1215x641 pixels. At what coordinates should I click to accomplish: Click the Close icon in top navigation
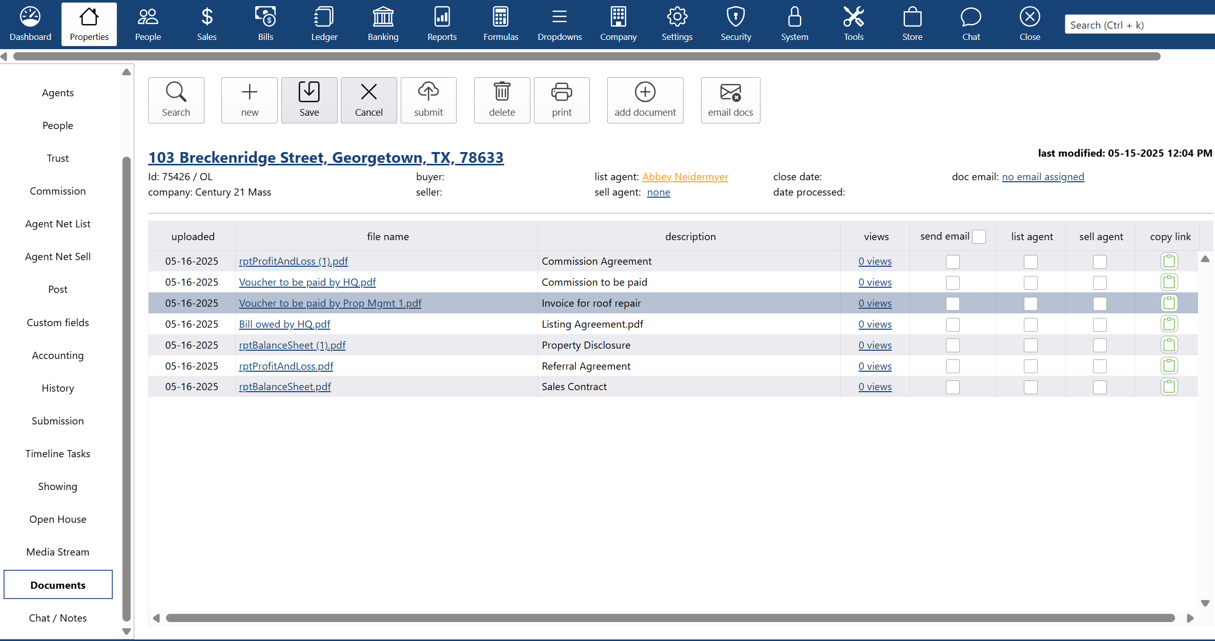[1029, 24]
